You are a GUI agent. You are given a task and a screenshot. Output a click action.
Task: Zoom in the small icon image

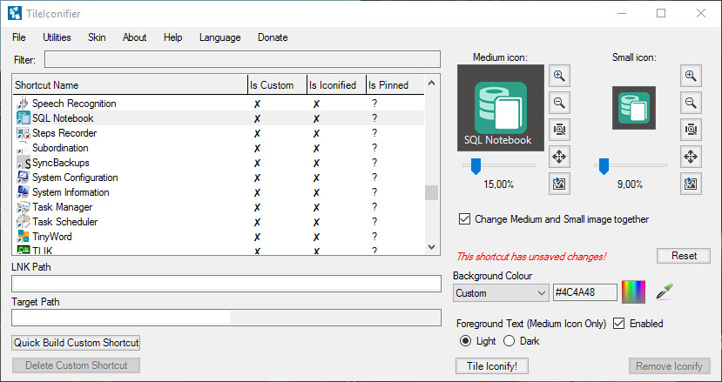point(691,76)
